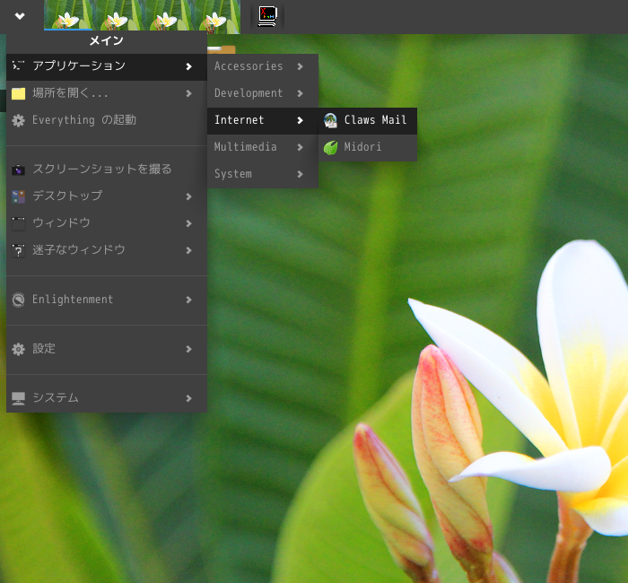Choose Everything の起動 menu entry
The width and height of the screenshot is (628, 583).
point(107,120)
